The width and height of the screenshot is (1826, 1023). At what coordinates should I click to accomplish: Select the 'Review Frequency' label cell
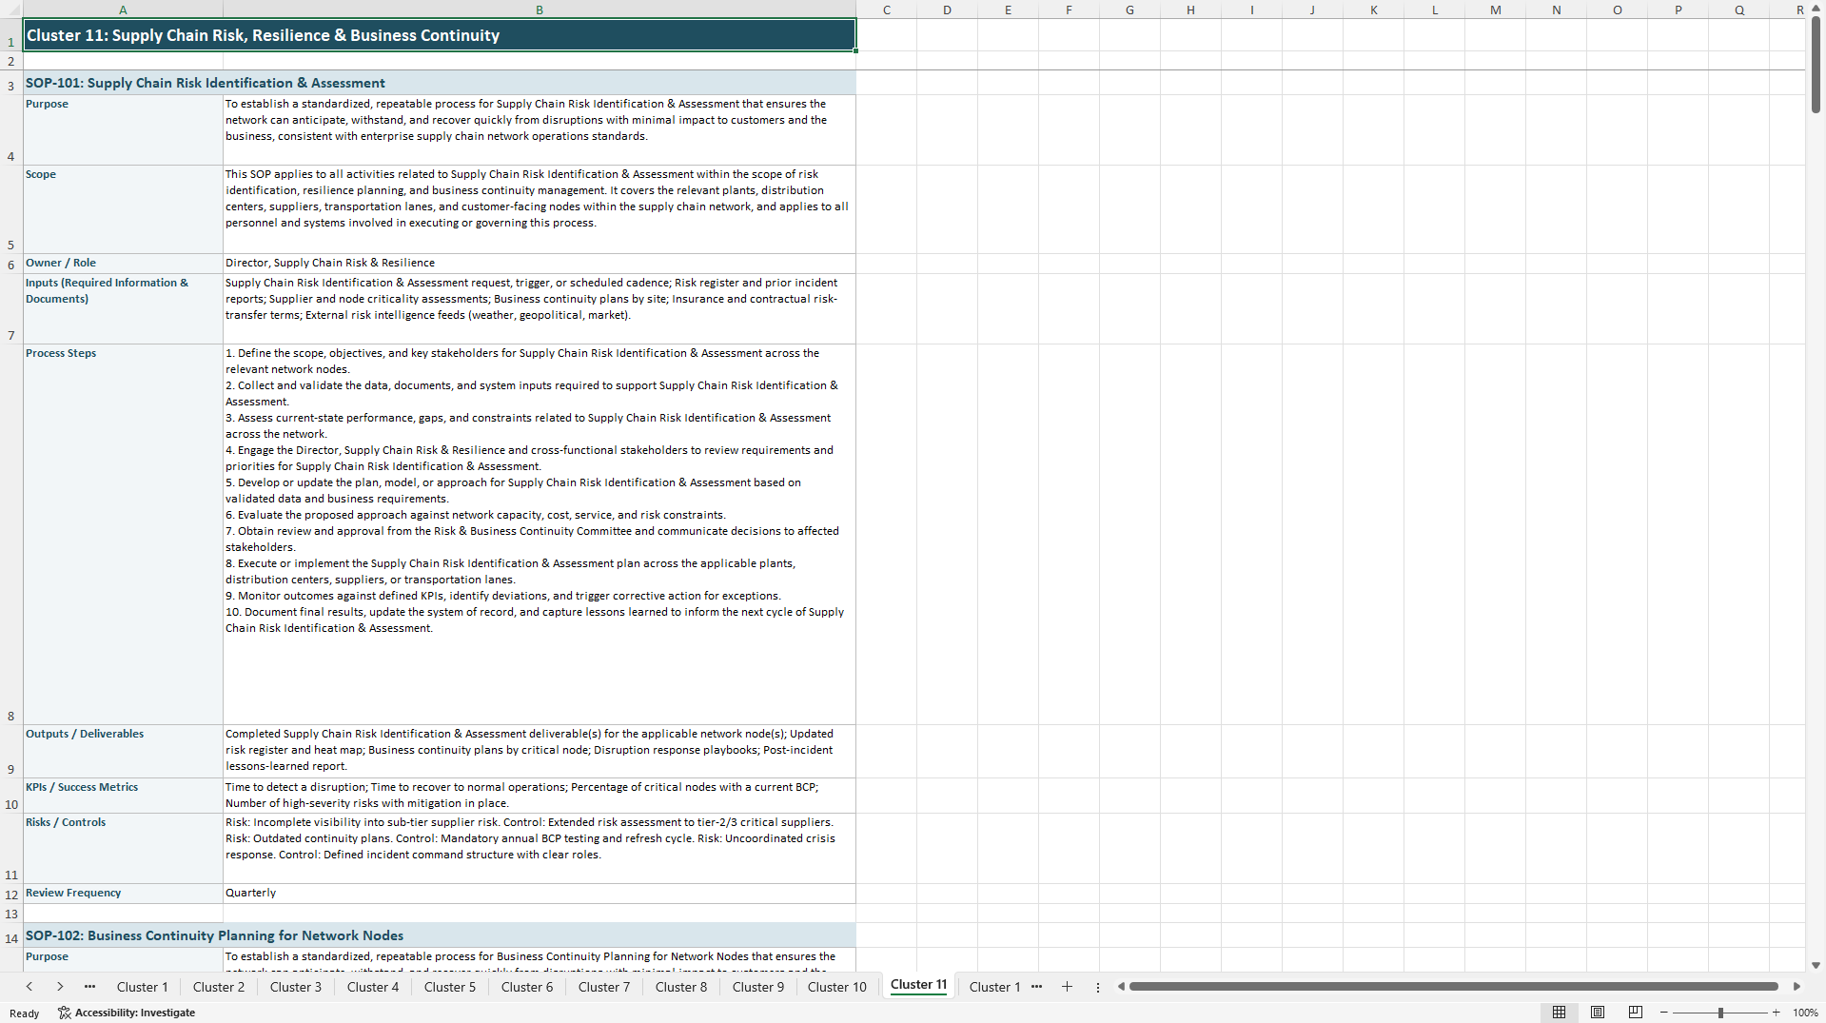tap(123, 894)
